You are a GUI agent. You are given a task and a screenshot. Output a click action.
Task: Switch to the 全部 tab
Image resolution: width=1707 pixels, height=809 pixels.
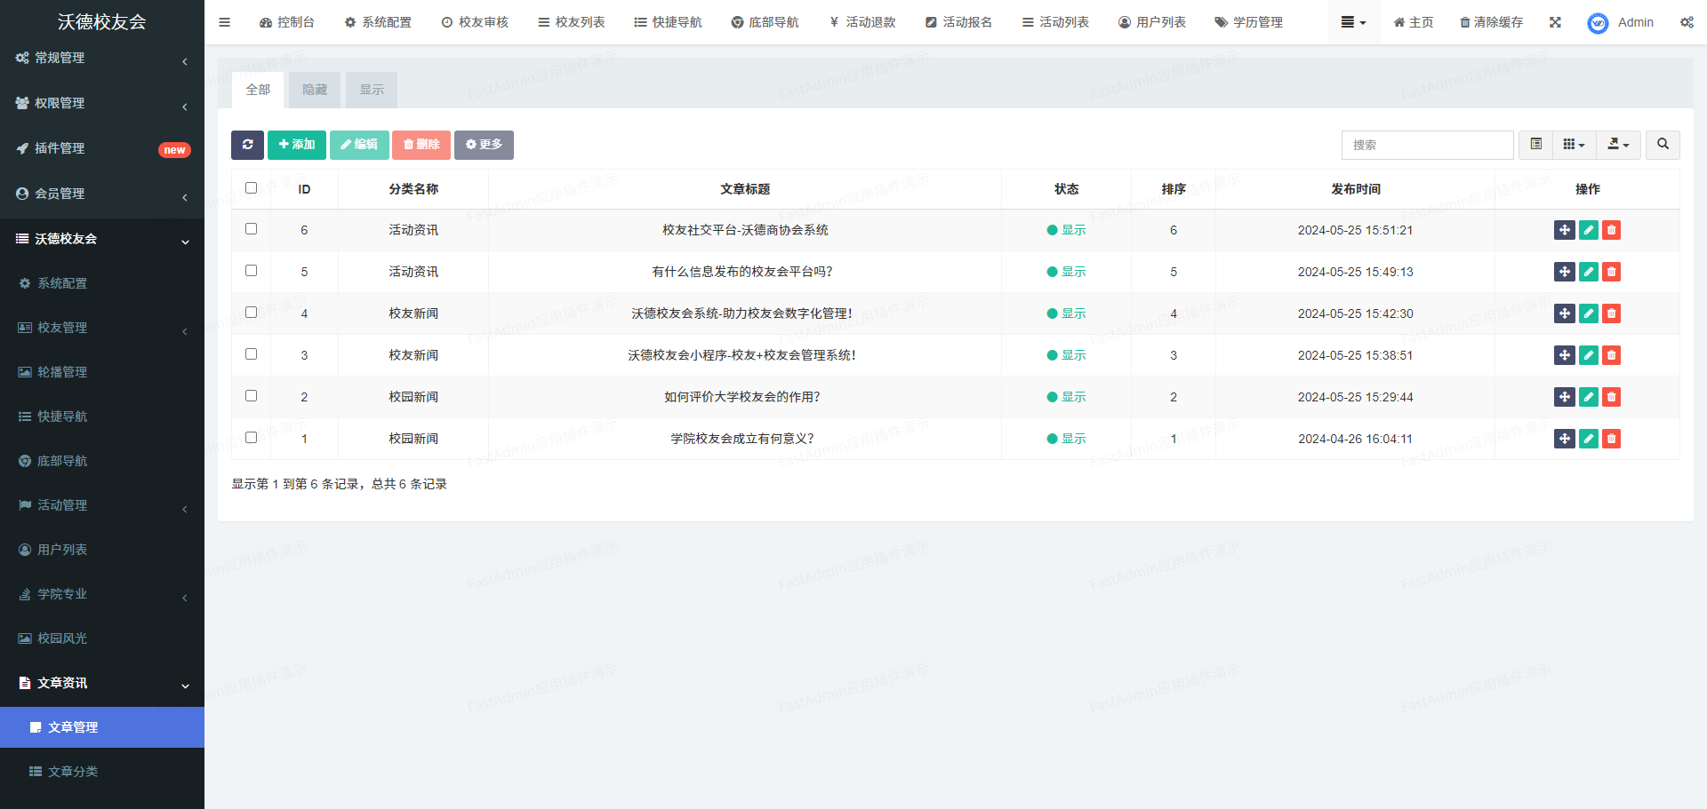(x=258, y=90)
